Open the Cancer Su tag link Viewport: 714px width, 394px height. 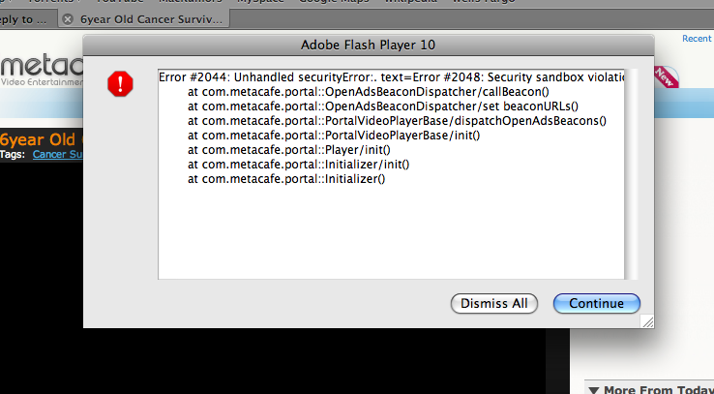point(58,155)
